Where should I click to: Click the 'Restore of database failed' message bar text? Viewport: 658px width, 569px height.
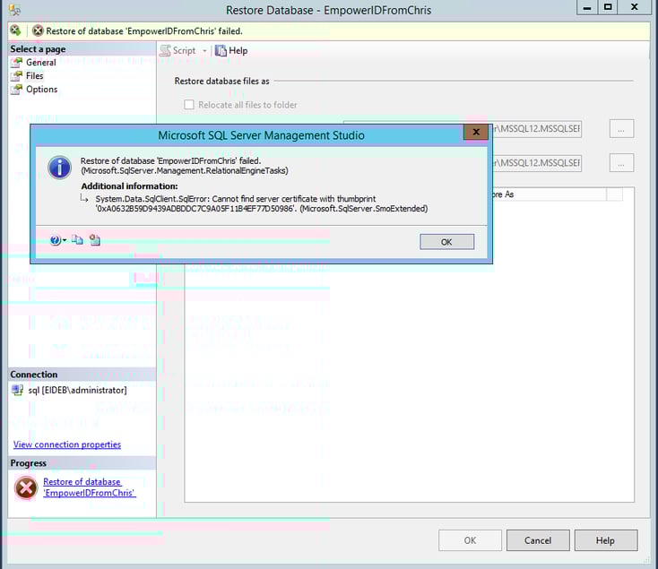click(x=144, y=31)
